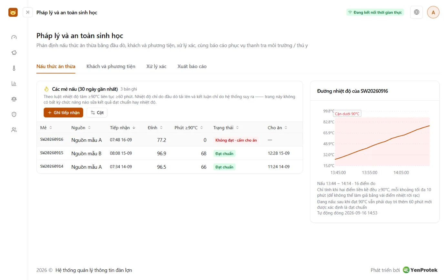Click the feeding time "12:28 15-09" cell
The width and height of the screenshot is (448, 280).
tap(279, 154)
